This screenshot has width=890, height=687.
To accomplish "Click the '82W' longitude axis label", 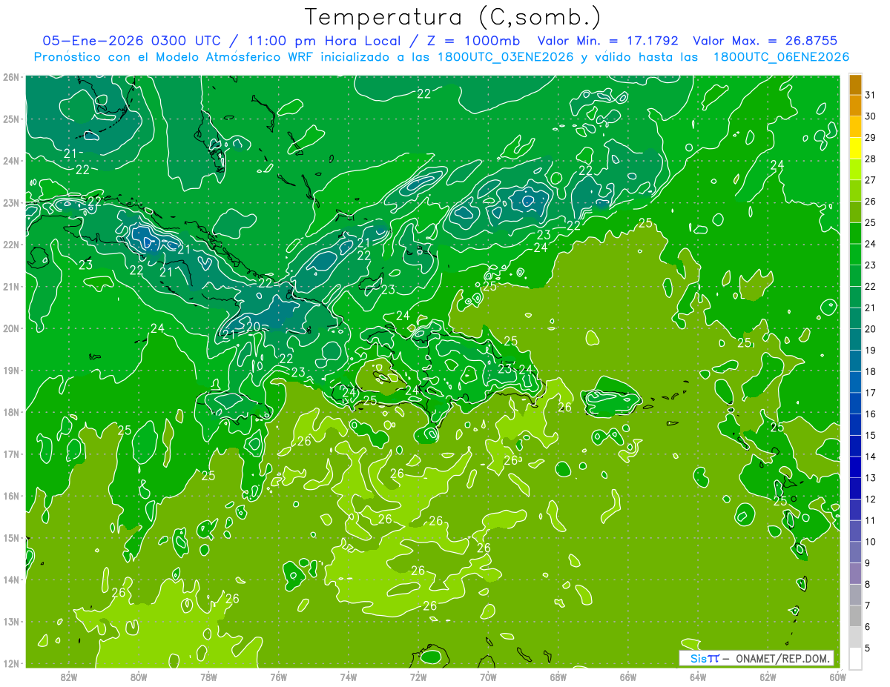I will 69,677.
